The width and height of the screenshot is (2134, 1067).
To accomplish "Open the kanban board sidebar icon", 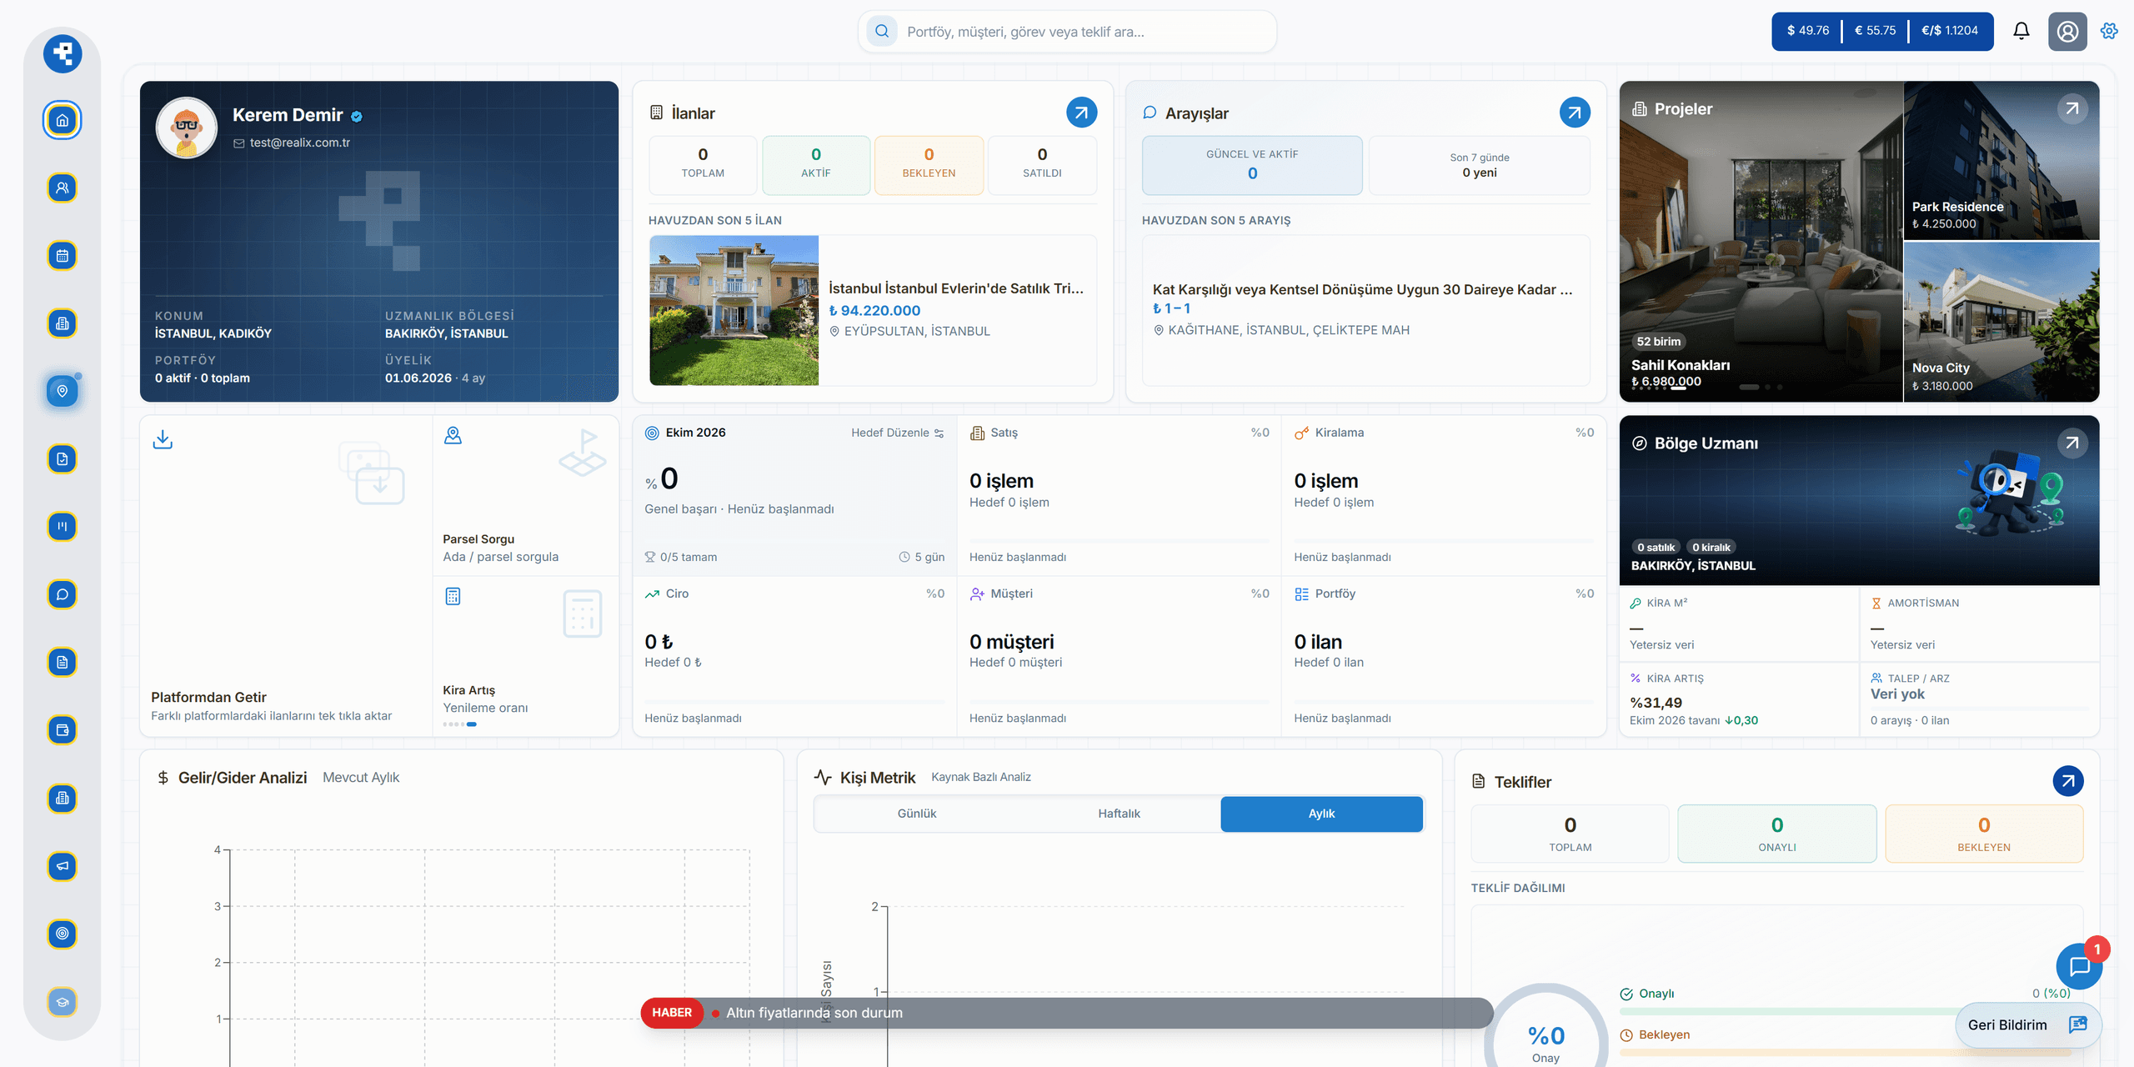I will (63, 527).
